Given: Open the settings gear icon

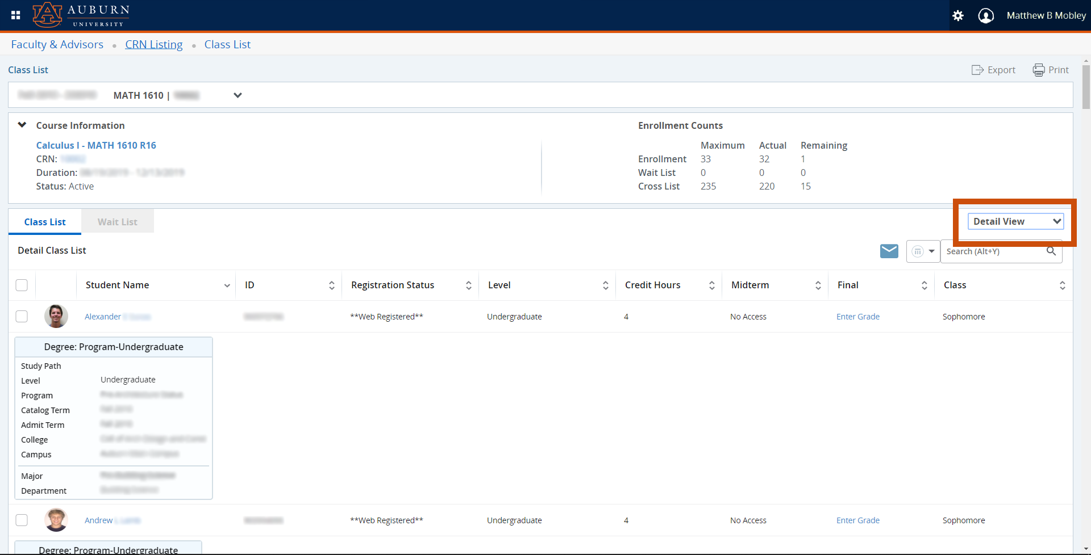Looking at the screenshot, I should [x=958, y=16].
